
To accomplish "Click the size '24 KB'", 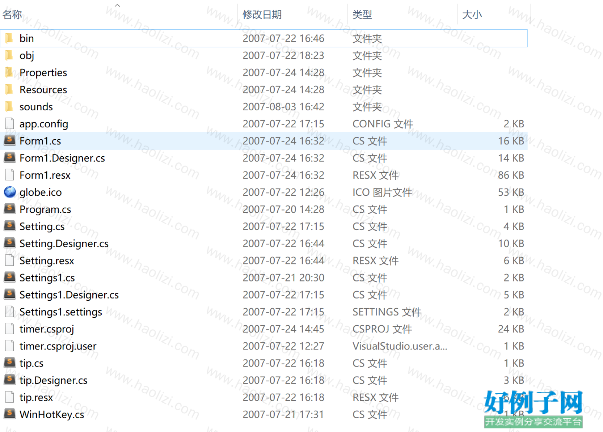I will [x=511, y=329].
